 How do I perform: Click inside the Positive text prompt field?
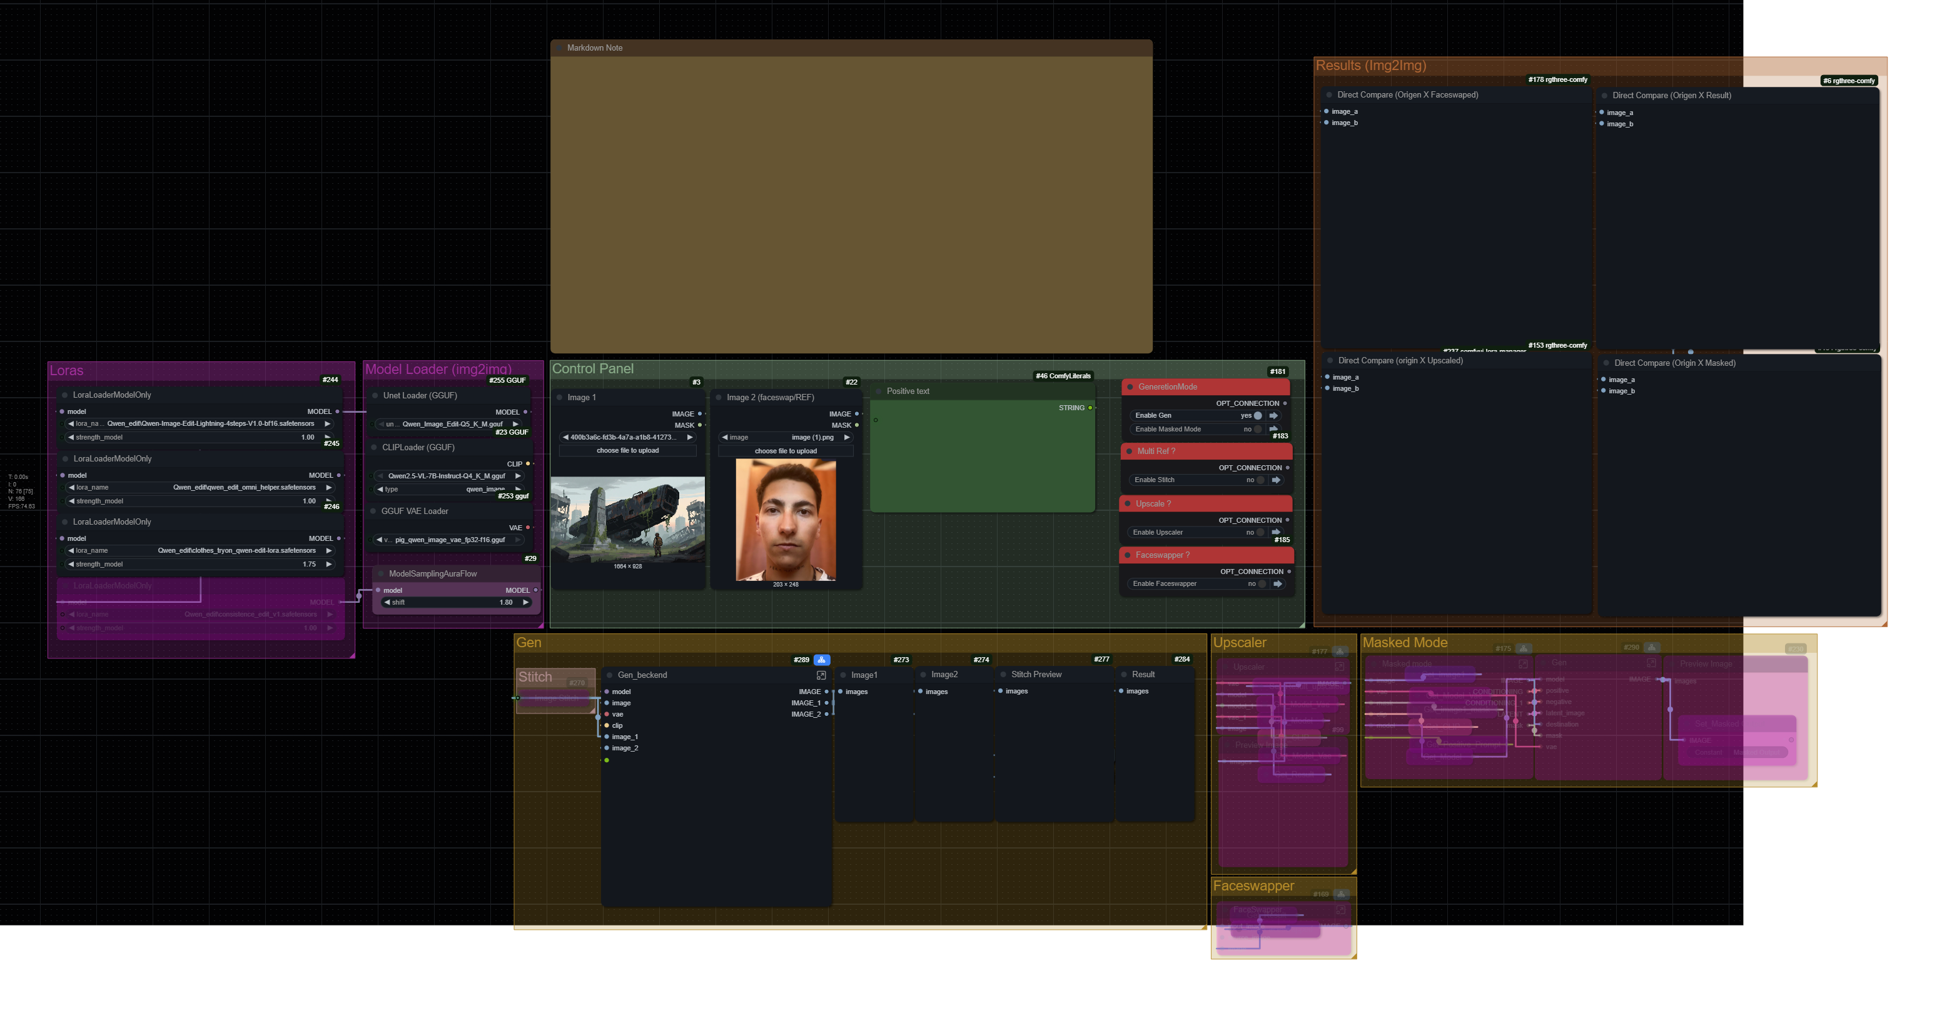tap(982, 463)
